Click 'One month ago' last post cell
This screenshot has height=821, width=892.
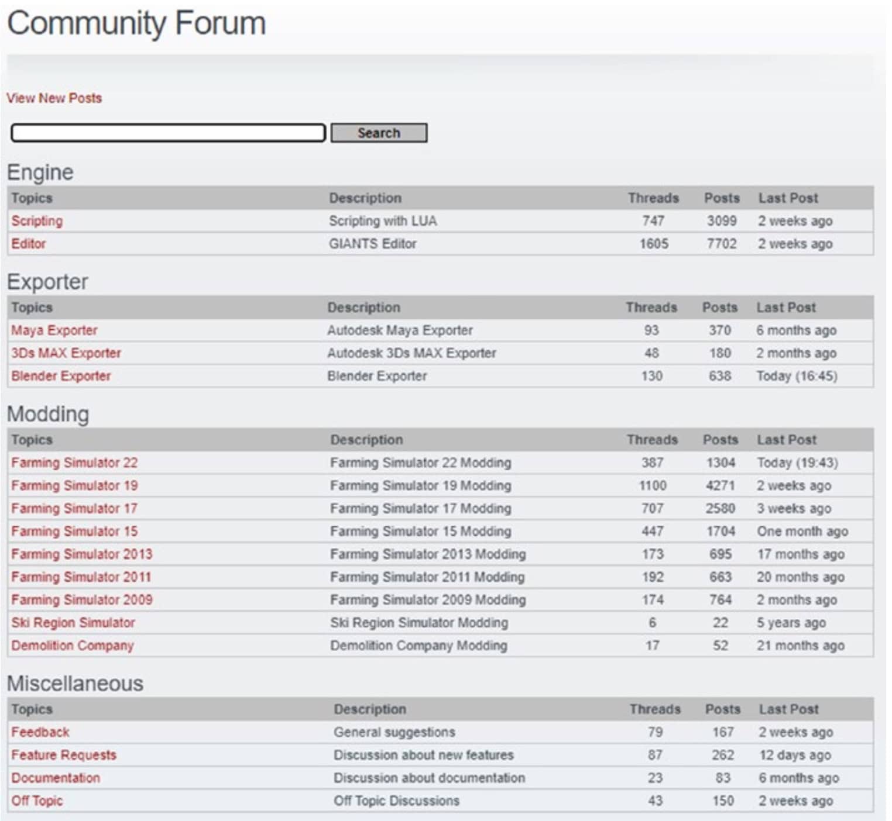pyautogui.click(x=802, y=531)
